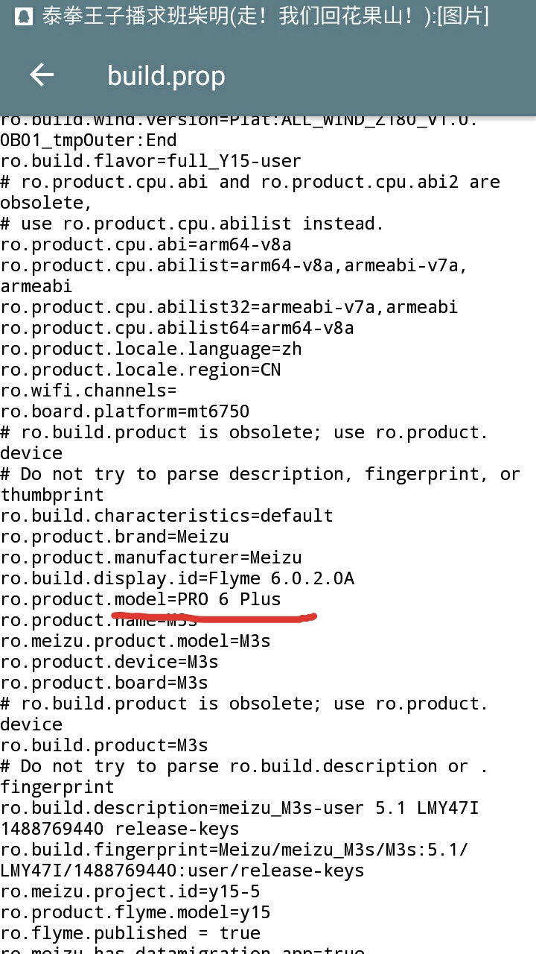Screen dimensions: 536x954
Task: Tap the ro.product.locale.region=CN line
Action: coord(141,370)
